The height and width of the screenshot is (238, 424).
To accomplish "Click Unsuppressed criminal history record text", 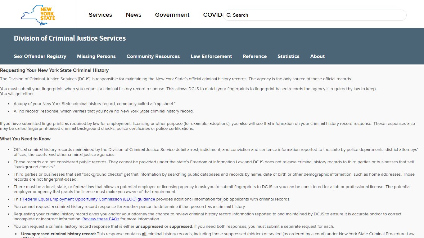I will click(x=58, y=234).
